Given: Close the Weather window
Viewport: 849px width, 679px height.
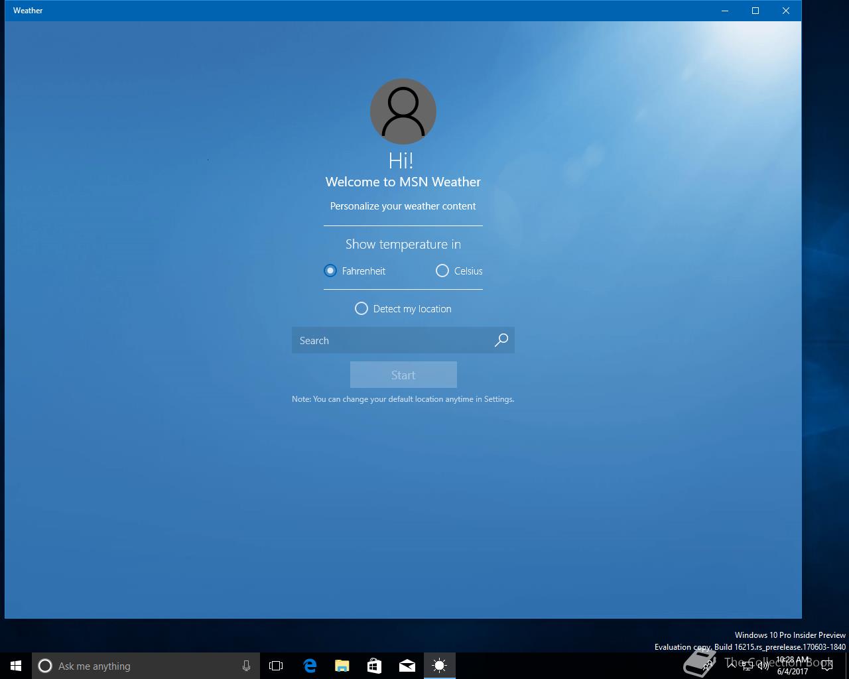Looking at the screenshot, I should click(786, 11).
